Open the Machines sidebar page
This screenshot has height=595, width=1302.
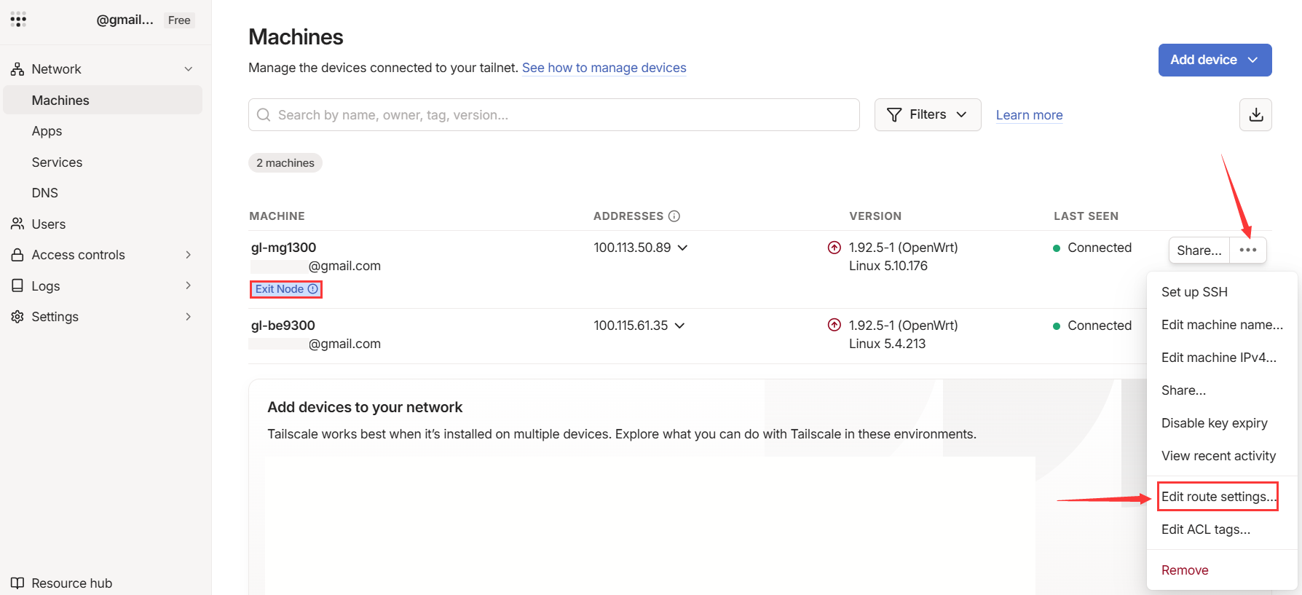pos(103,101)
